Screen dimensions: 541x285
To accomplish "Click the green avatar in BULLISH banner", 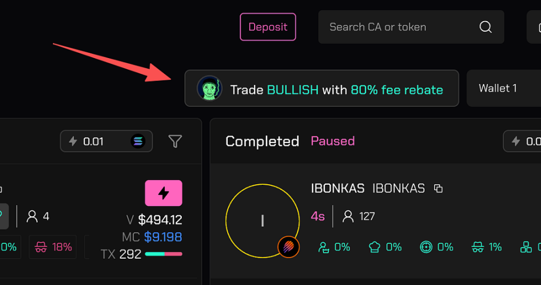I will pos(209,89).
